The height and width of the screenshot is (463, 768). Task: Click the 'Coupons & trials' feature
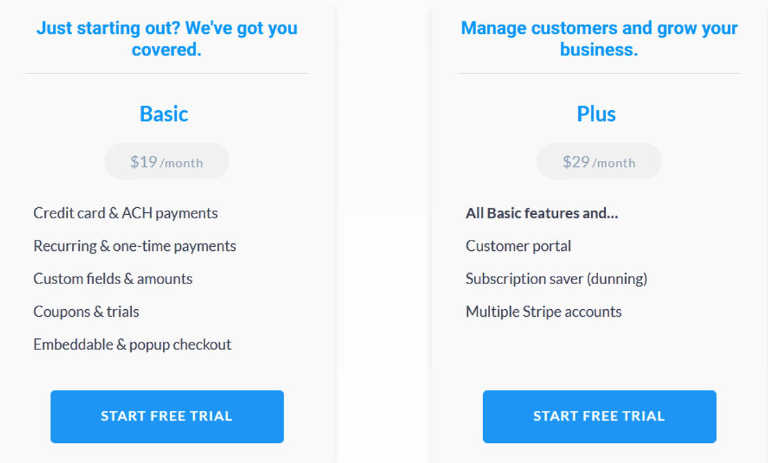(x=86, y=311)
